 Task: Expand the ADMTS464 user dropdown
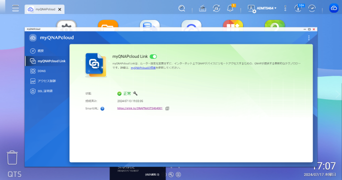pyautogui.click(x=266, y=8)
